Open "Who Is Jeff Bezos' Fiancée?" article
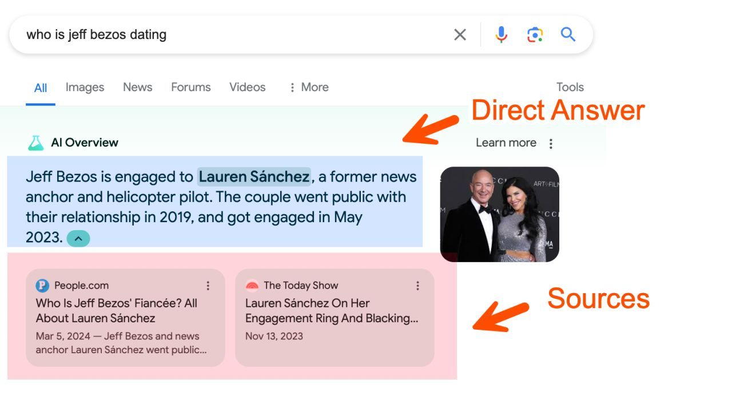The width and height of the screenshot is (732, 403). pyautogui.click(x=117, y=311)
